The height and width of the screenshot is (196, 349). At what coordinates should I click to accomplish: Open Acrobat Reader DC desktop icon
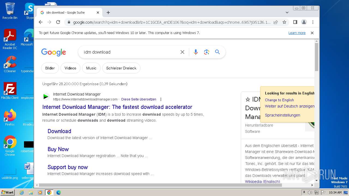(10, 39)
